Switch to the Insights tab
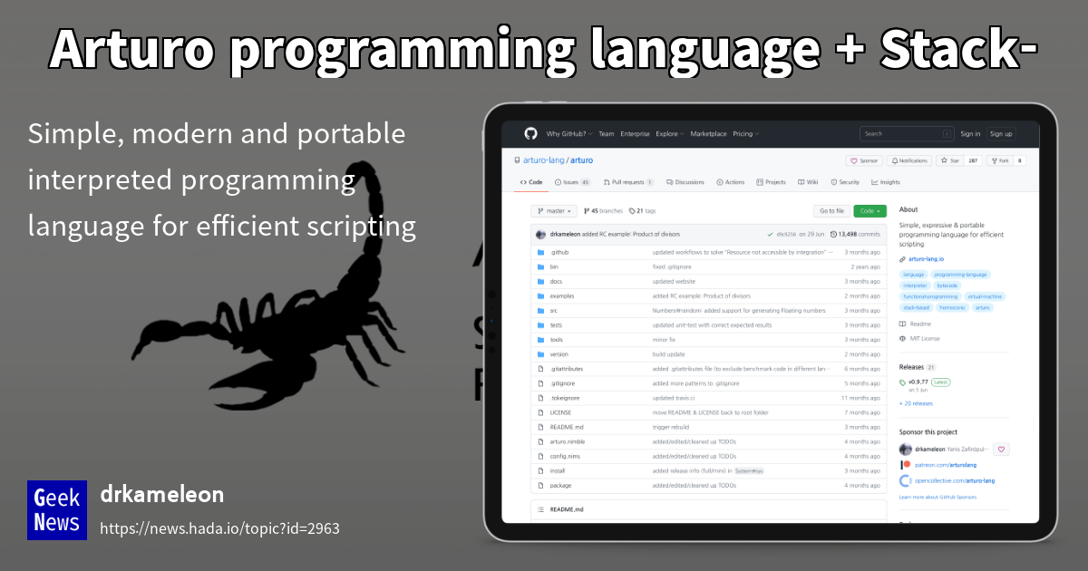Screen dimensions: 1088x571 [886, 182]
